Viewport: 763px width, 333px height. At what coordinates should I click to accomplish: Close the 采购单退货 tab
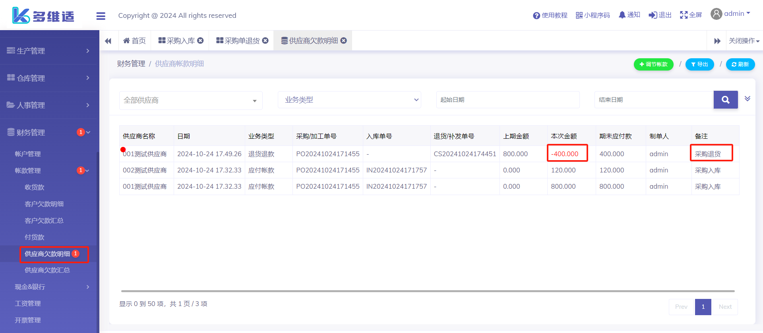(265, 40)
